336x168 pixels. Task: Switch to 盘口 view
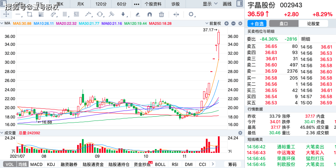pyautogui.click(x=283, y=23)
